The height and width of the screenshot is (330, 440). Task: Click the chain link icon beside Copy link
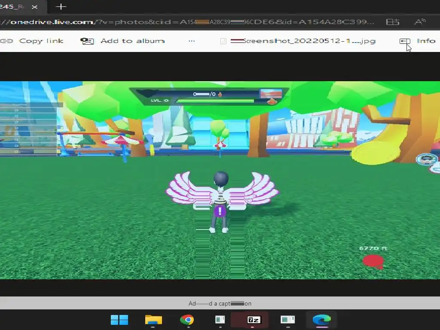click(6, 41)
